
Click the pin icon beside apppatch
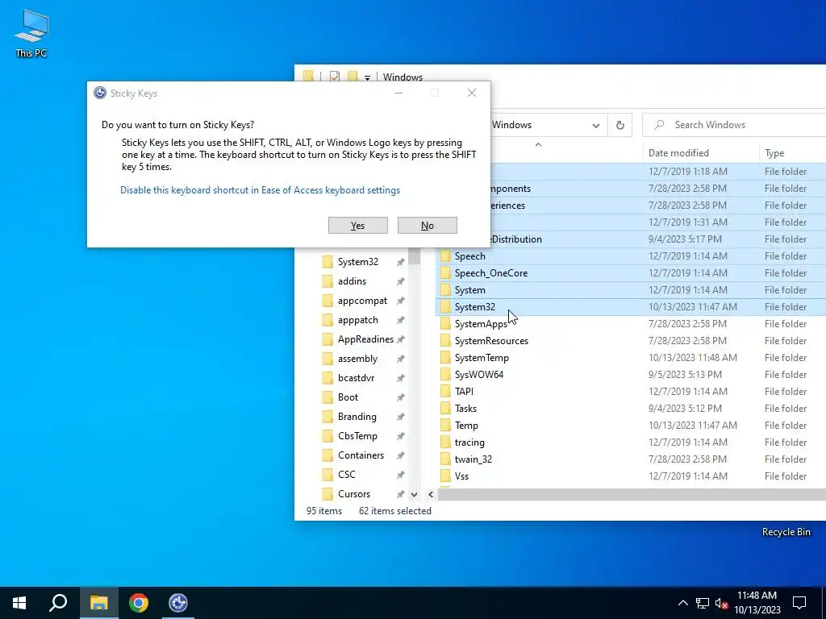click(400, 320)
